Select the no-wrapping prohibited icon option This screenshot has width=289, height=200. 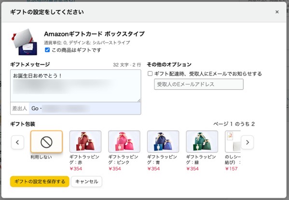(46, 142)
